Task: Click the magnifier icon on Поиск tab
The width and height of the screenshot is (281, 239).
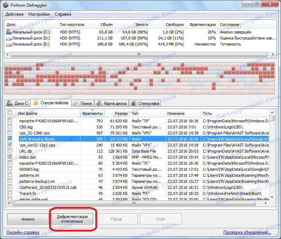Action: (x=76, y=103)
